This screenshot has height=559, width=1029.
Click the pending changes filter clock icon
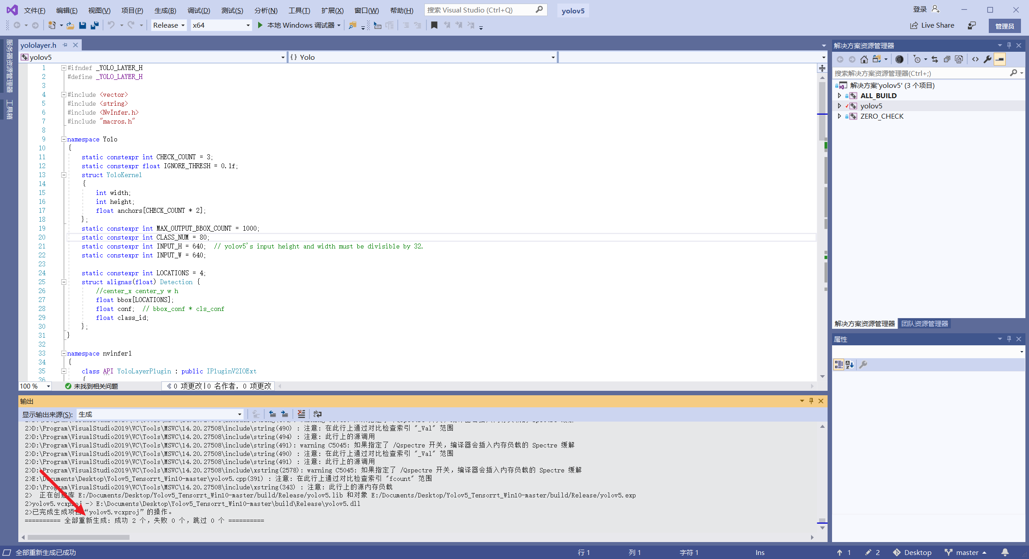pyautogui.click(x=917, y=59)
